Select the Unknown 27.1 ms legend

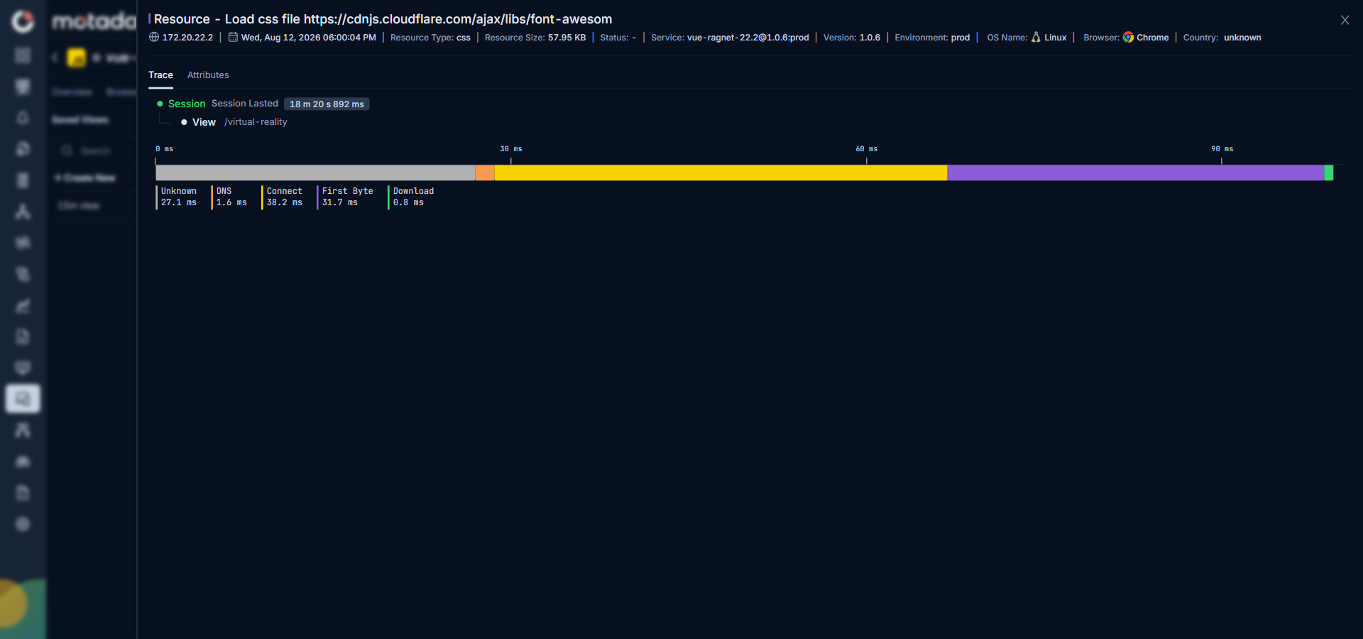(x=178, y=197)
